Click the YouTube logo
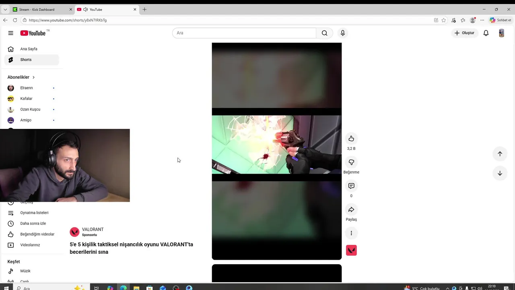The image size is (515, 290). pyautogui.click(x=33, y=33)
